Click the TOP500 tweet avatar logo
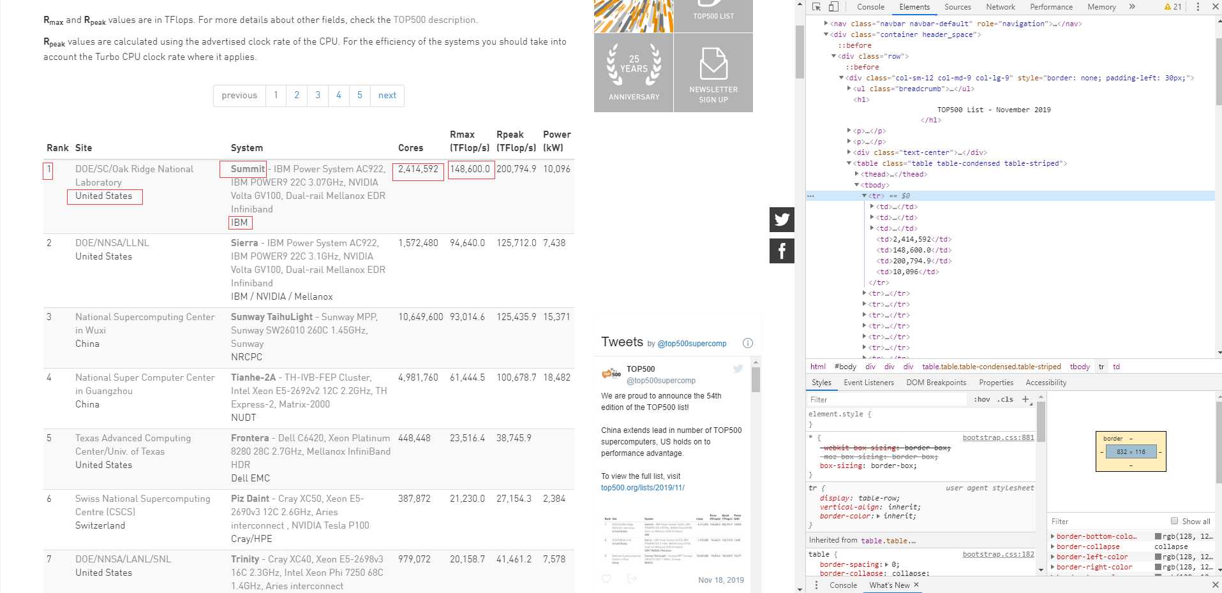 611,373
